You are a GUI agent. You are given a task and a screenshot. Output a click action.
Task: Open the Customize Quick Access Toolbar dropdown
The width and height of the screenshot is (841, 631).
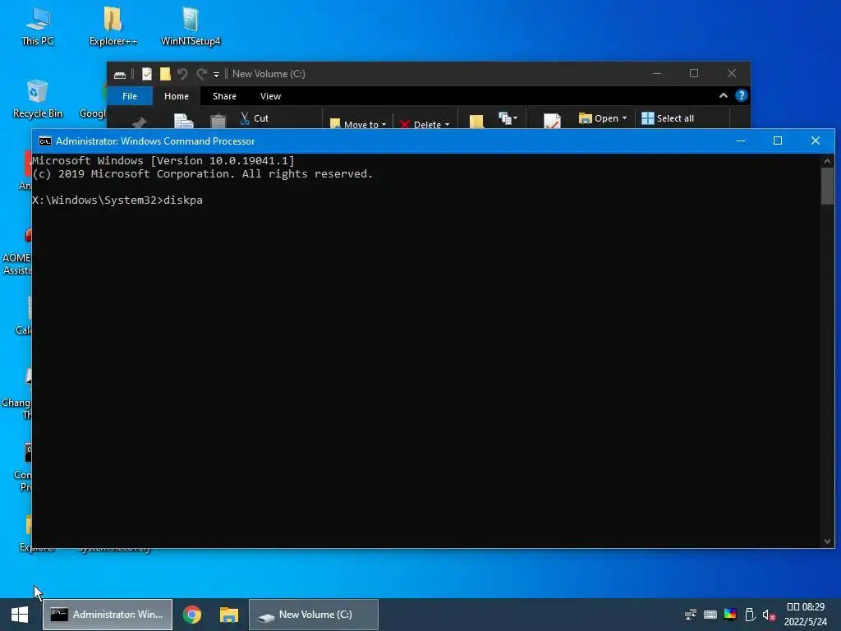216,75
